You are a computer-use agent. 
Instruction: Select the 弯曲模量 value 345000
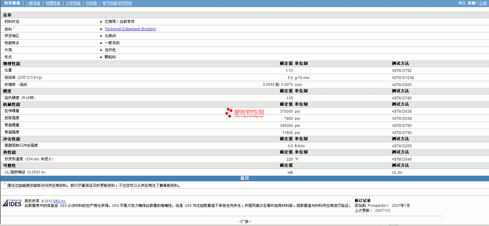click(286, 126)
